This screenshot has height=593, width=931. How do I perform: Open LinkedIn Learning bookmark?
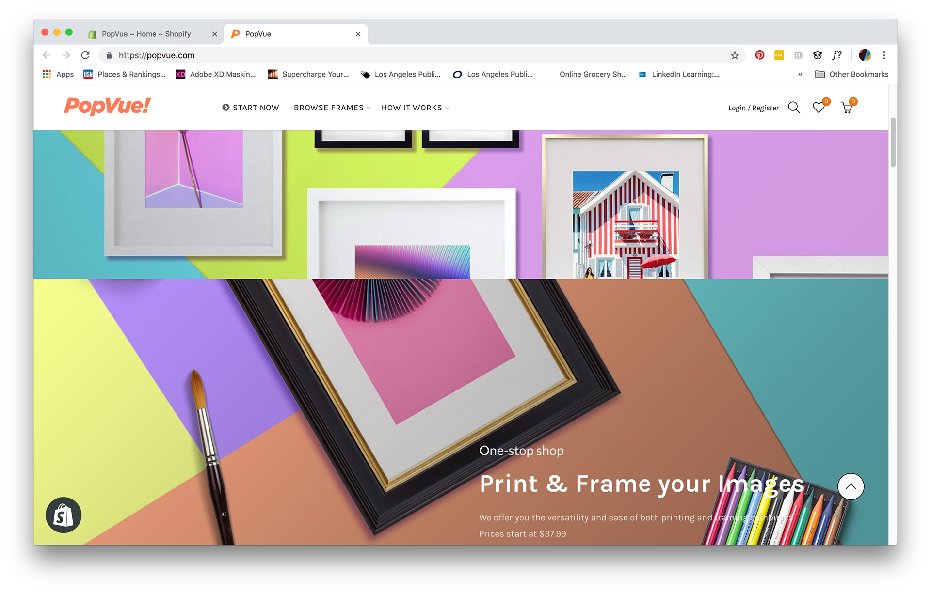tap(679, 74)
